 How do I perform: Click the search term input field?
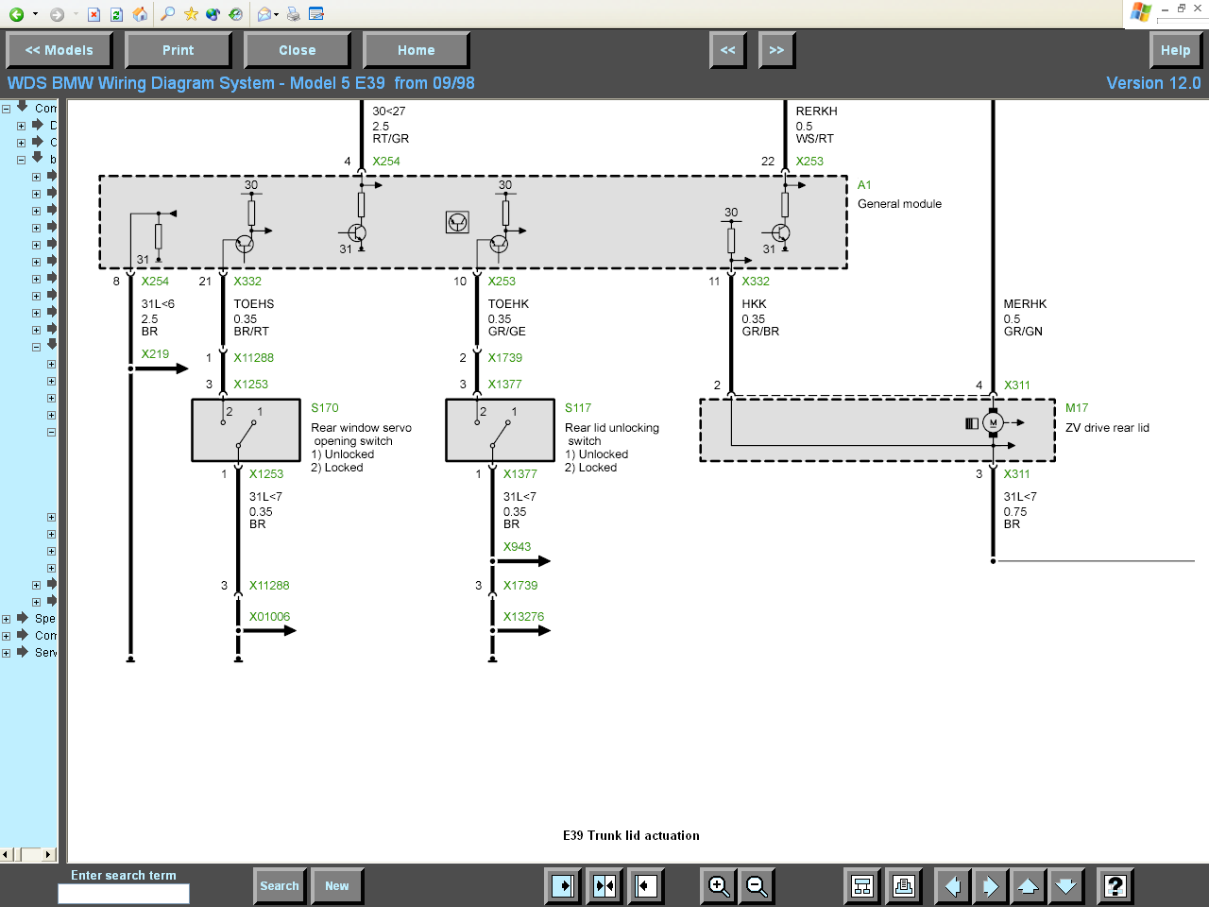point(124,894)
